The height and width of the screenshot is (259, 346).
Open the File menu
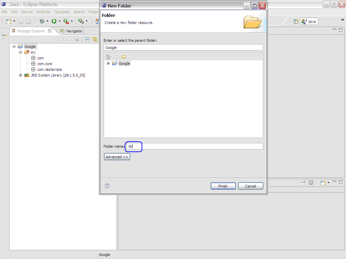(4, 12)
